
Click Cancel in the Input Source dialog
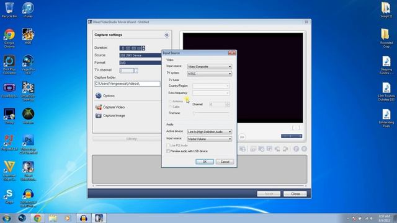point(225,162)
